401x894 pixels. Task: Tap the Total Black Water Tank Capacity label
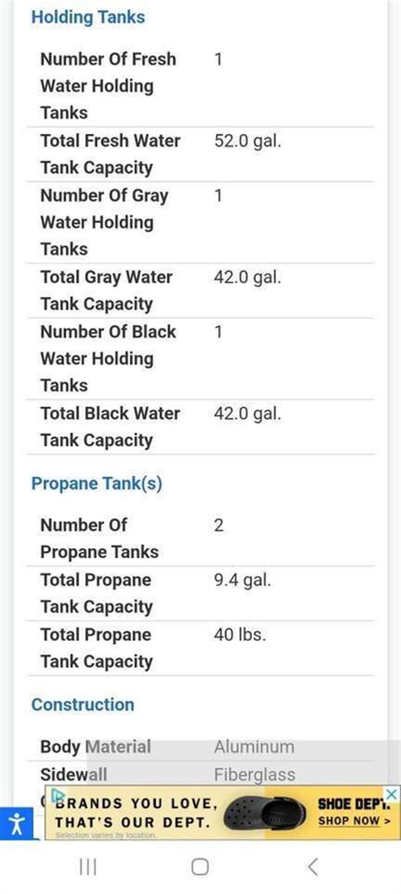pyautogui.click(x=110, y=427)
